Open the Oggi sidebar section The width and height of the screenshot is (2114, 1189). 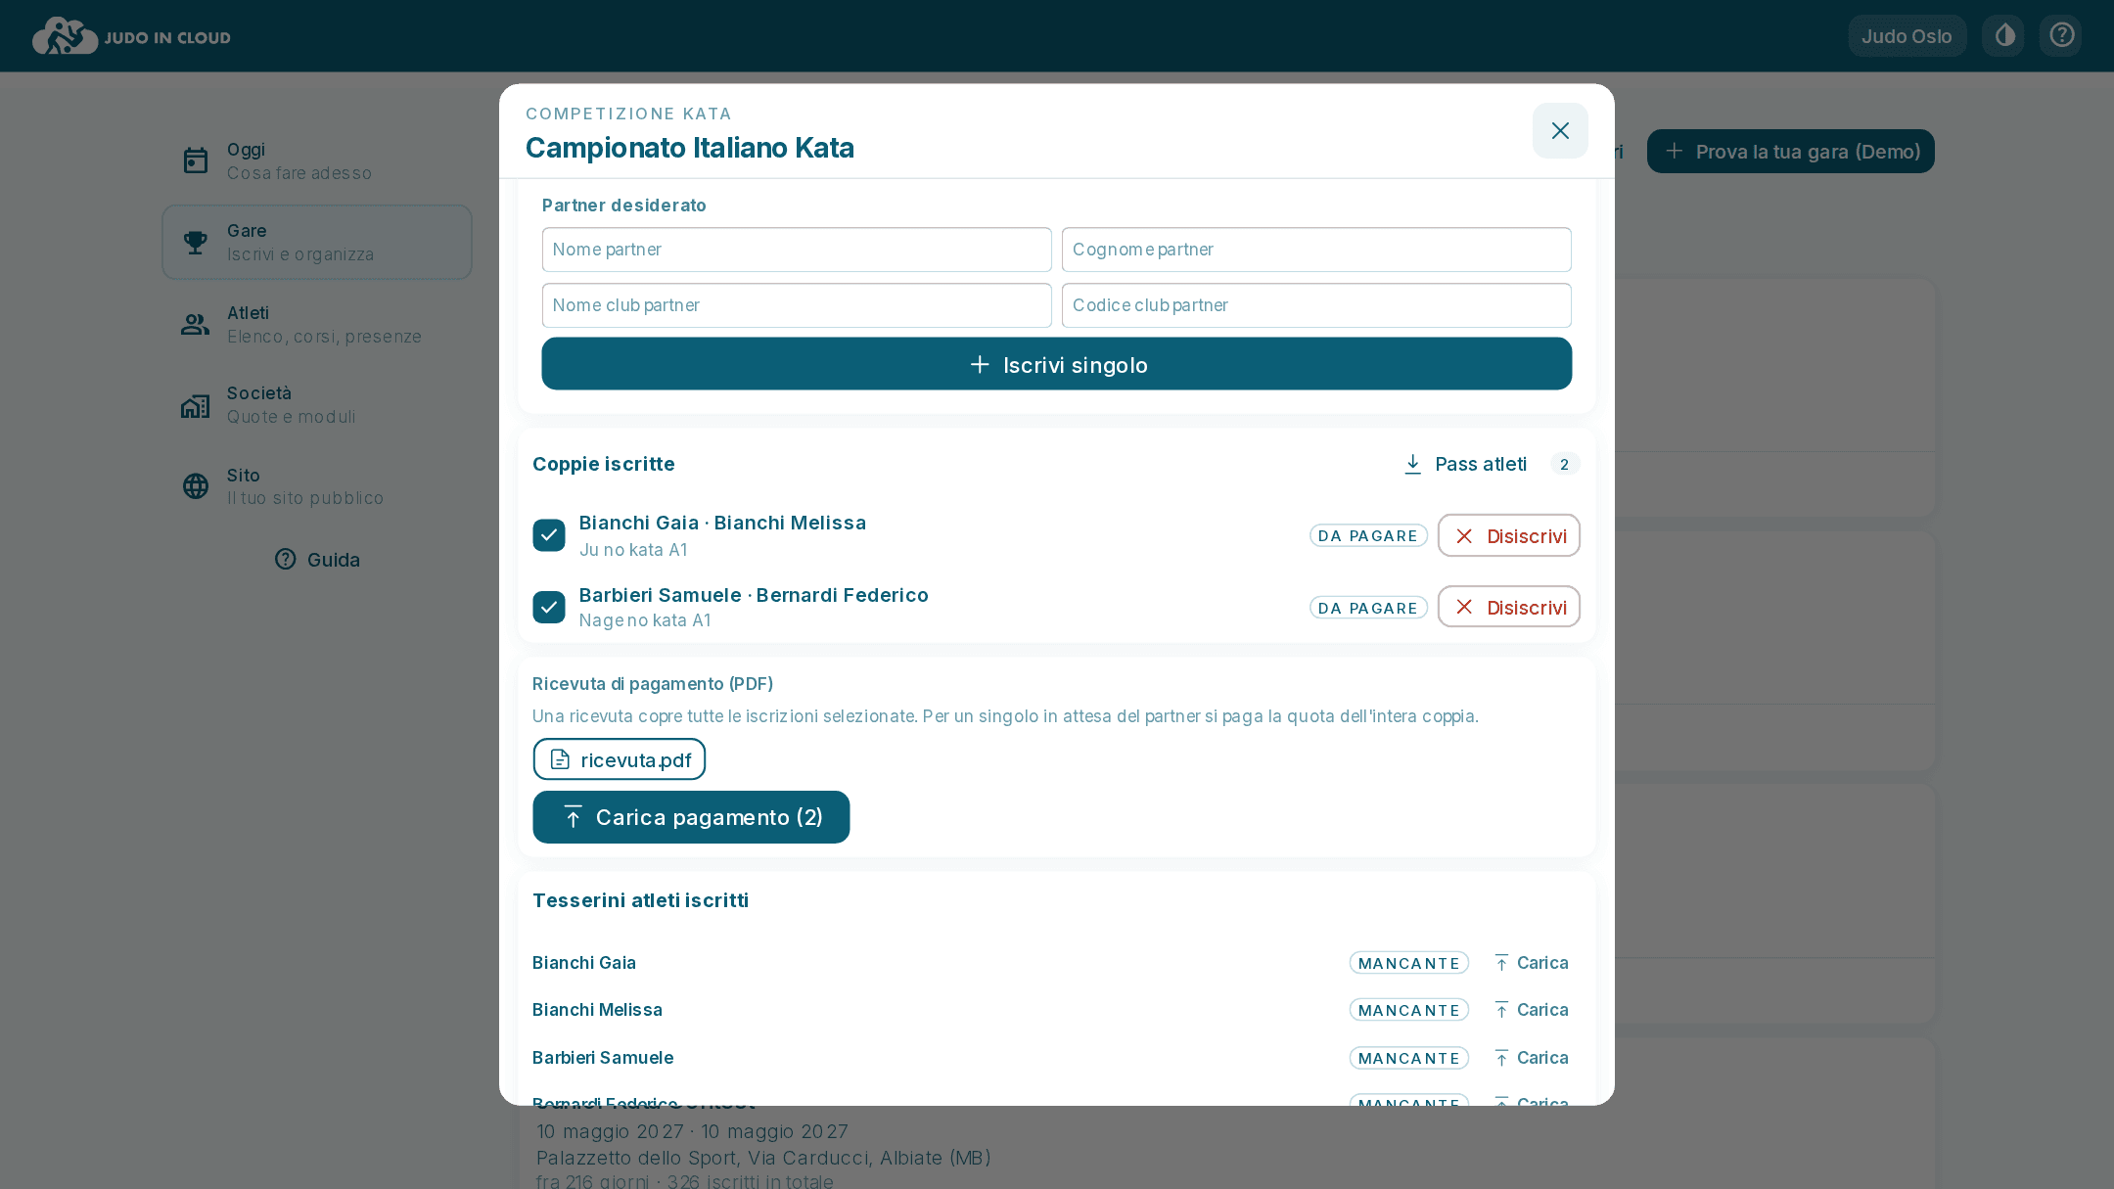pos(317,160)
